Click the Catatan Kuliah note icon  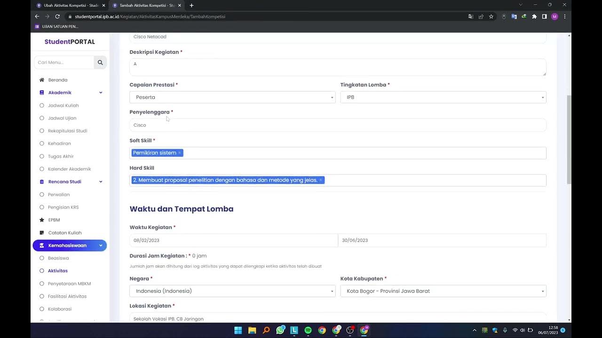42,233
